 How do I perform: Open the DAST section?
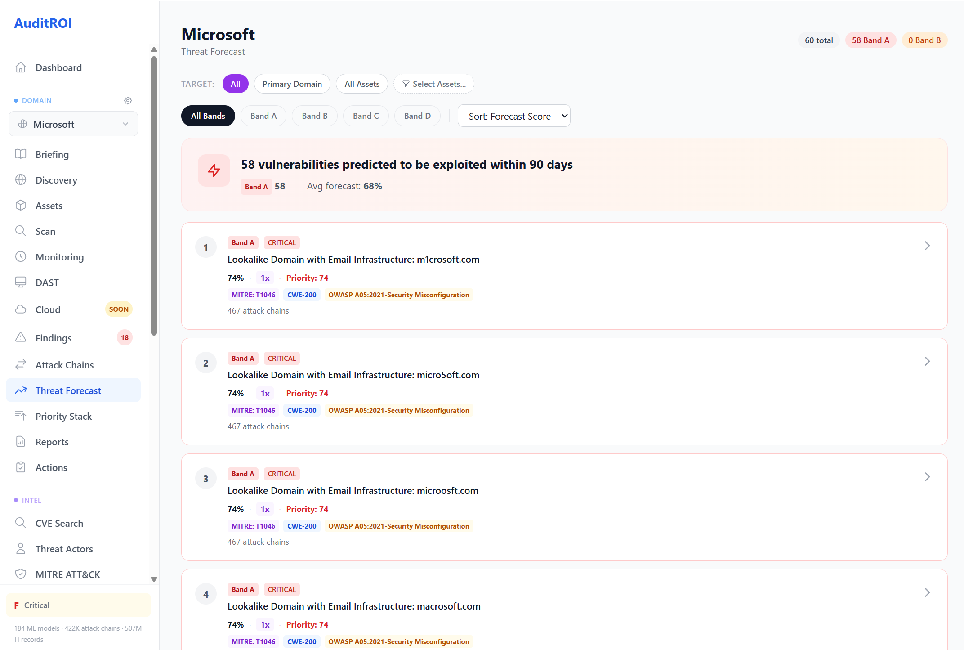click(x=47, y=282)
